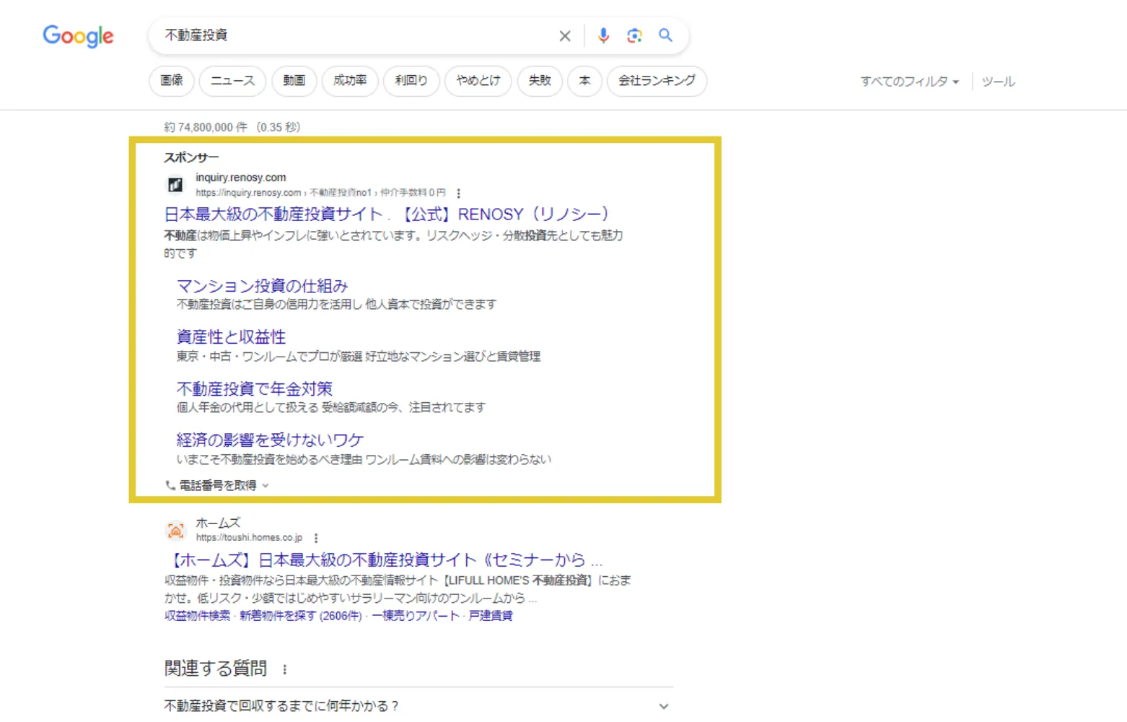Expand the question 不動産投資で回収するまでに何年かかる？
The image size is (1127, 722).
pos(418,705)
